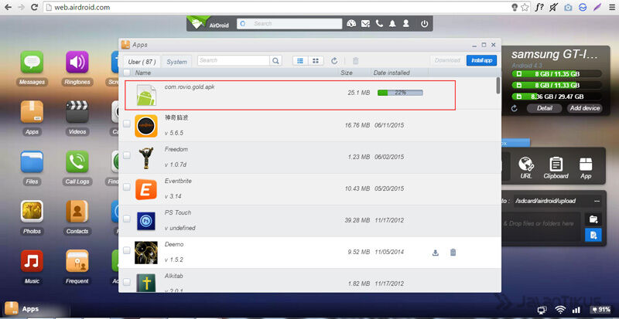
Task: Open the Frequent desktop icon
Action: pyautogui.click(x=77, y=261)
